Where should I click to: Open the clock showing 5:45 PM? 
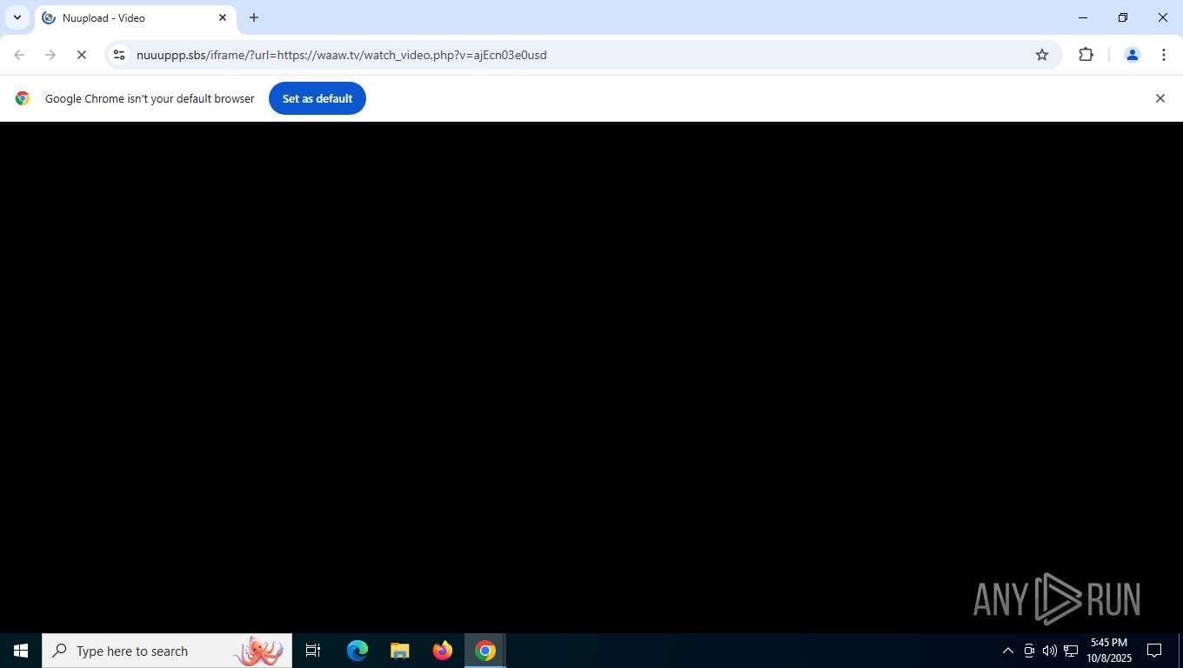pyautogui.click(x=1108, y=651)
